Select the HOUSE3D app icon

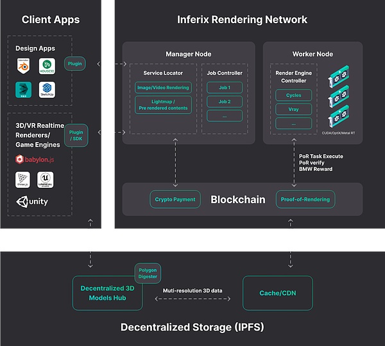tap(46, 65)
